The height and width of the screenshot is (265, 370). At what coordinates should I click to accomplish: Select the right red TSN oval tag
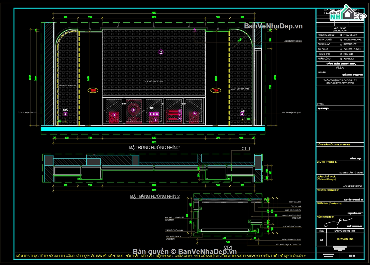pyautogui.click(x=216, y=90)
